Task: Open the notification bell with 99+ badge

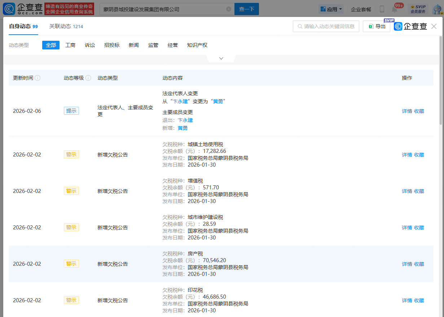Action: tap(395, 9)
